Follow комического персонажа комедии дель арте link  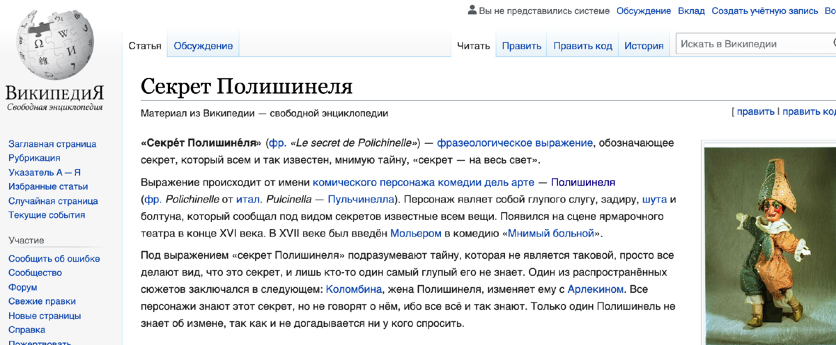coord(424,182)
